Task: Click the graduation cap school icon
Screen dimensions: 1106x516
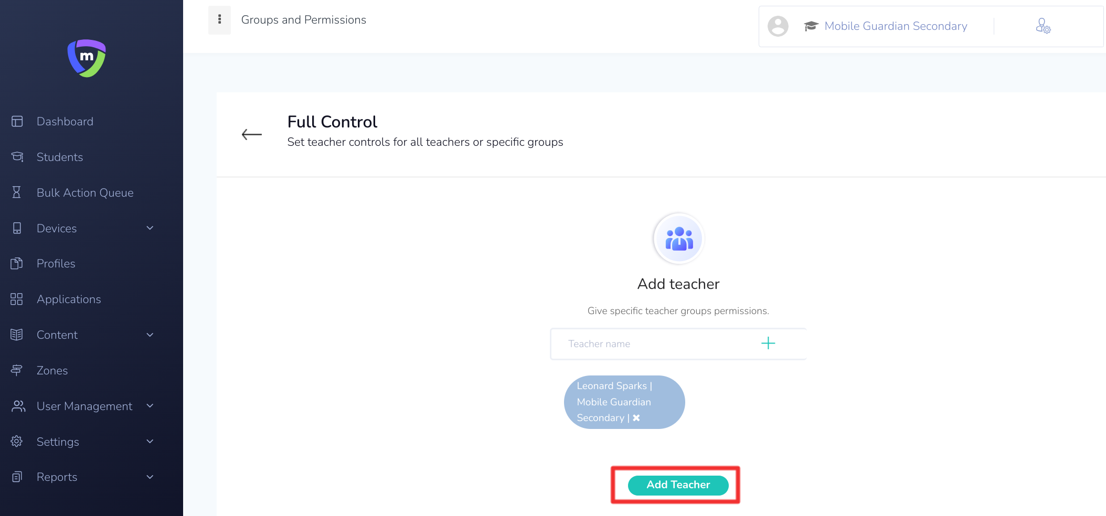Action: tap(811, 26)
